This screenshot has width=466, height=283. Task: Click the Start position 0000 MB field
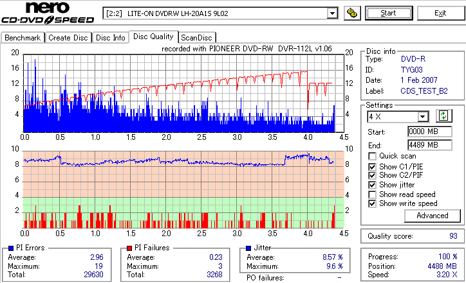pyautogui.click(x=430, y=132)
